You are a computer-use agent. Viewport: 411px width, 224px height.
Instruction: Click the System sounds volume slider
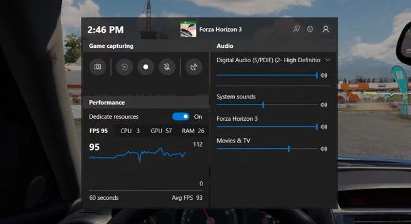point(267,105)
